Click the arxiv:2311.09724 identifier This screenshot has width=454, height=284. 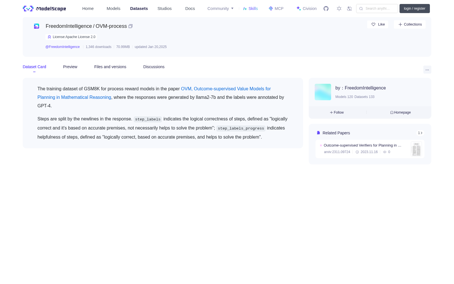[x=337, y=152]
